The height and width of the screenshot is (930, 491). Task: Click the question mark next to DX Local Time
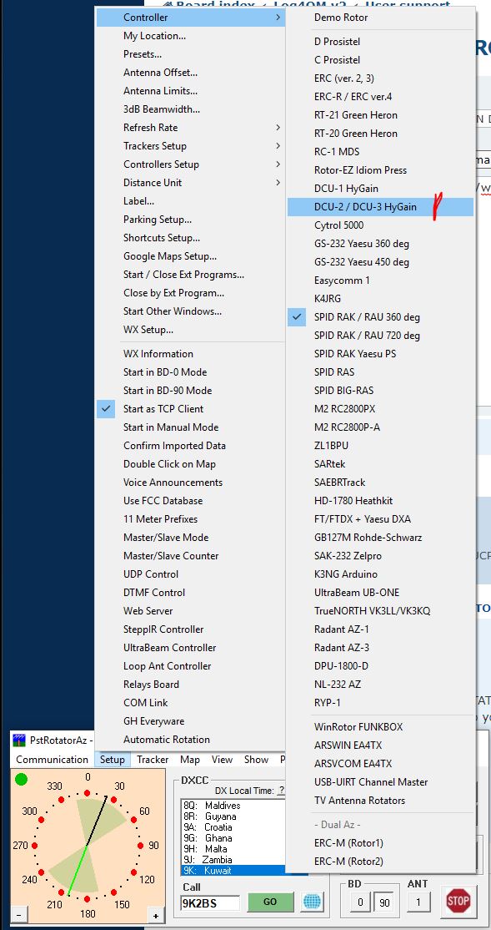click(x=281, y=791)
